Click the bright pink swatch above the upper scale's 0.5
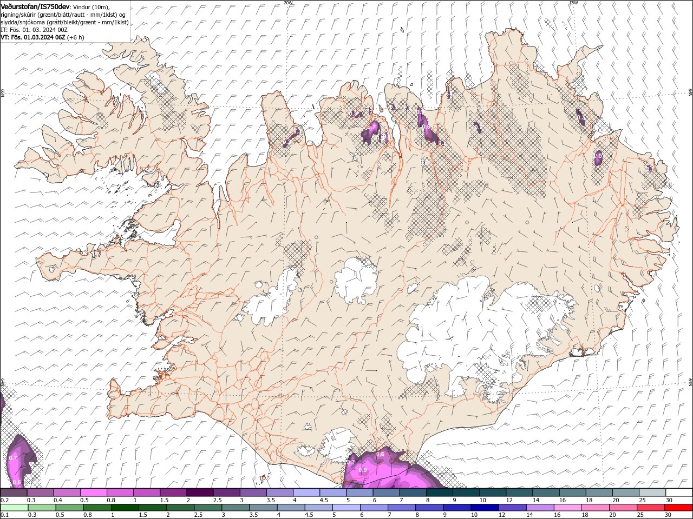The width and height of the screenshot is (693, 519). click(x=93, y=493)
